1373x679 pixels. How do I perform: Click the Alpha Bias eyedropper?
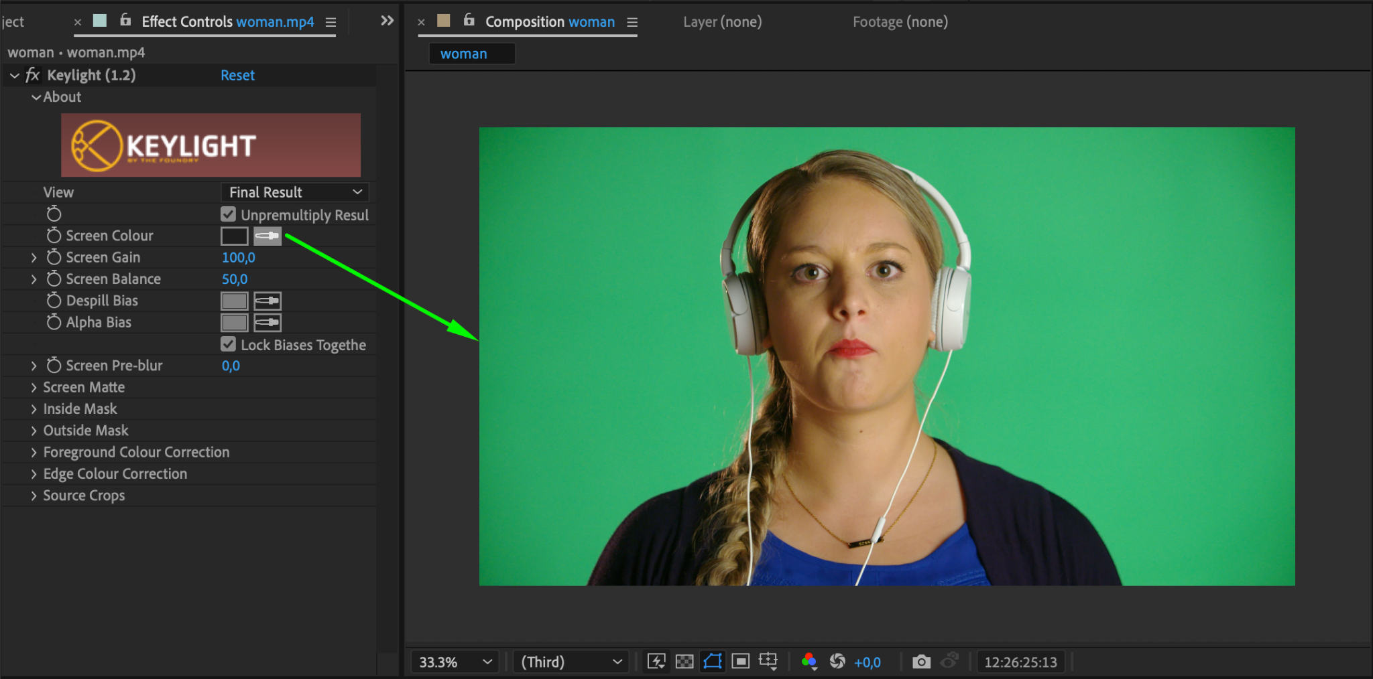coord(267,323)
